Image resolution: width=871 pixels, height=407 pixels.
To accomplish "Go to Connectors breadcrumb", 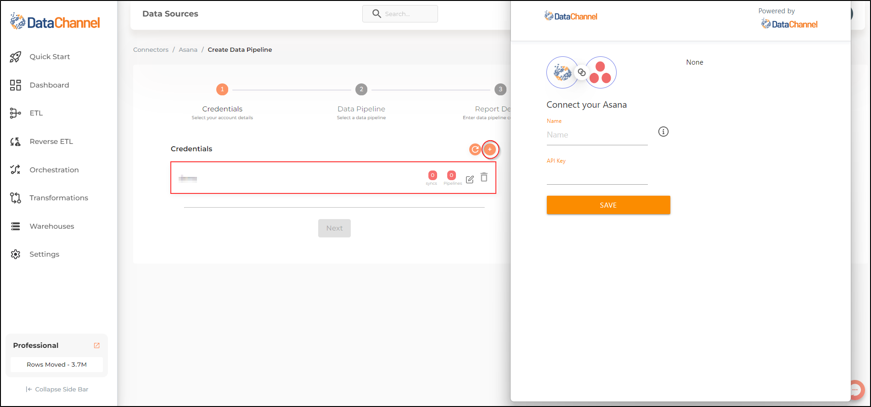I will tap(151, 49).
